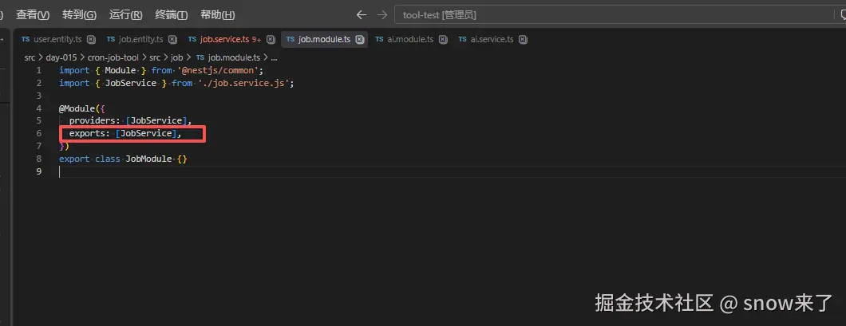
Task: Close the job.entity.ts tab
Action: 172,39
